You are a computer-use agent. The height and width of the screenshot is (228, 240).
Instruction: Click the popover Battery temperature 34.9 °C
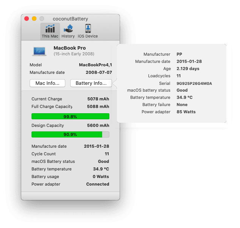coord(185,97)
